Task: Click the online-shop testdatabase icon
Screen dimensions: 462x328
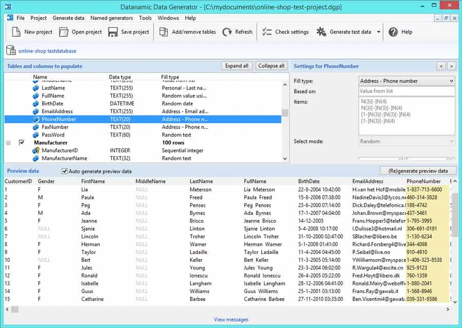Action: click(11, 50)
